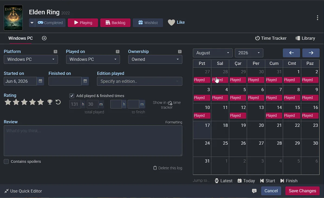Click the to finish minutes field
324x198 pixels.
133,104
